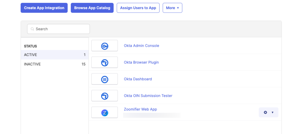Click into the app Search field
The height and width of the screenshot is (134, 298).
tap(58, 29)
